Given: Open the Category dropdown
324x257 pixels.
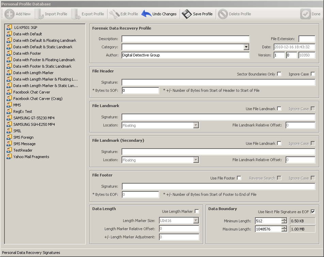Looking at the screenshot, I should tap(246, 47).
